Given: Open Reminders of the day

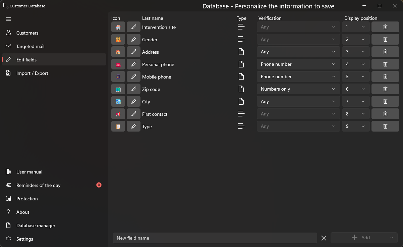Looking at the screenshot, I should point(38,185).
